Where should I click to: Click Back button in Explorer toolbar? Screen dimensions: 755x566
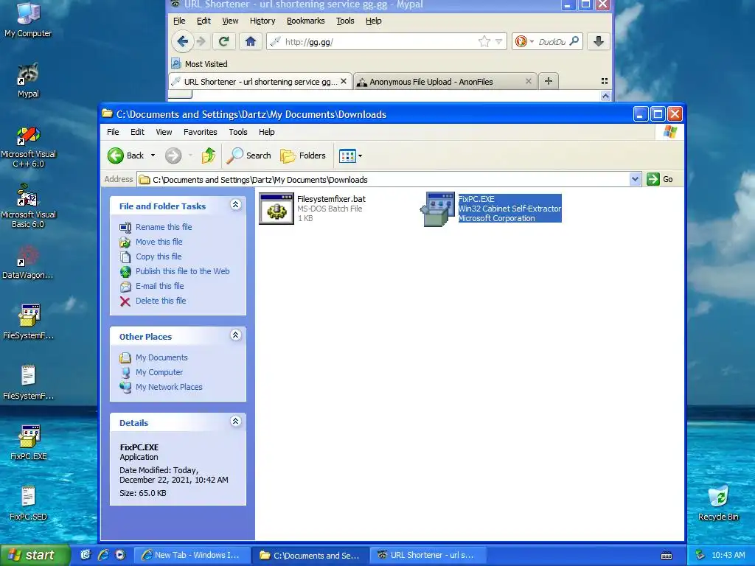click(x=125, y=156)
